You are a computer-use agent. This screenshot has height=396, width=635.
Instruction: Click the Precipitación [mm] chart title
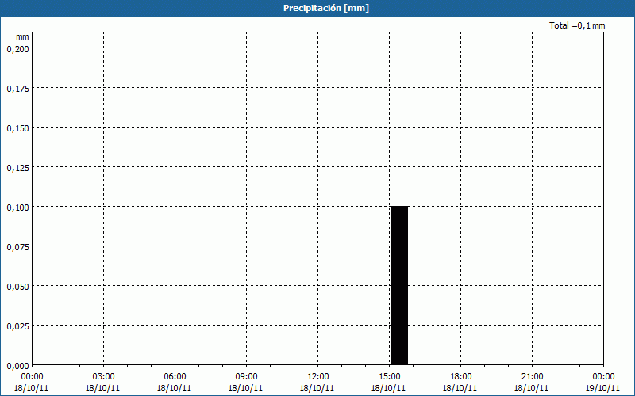coord(326,8)
